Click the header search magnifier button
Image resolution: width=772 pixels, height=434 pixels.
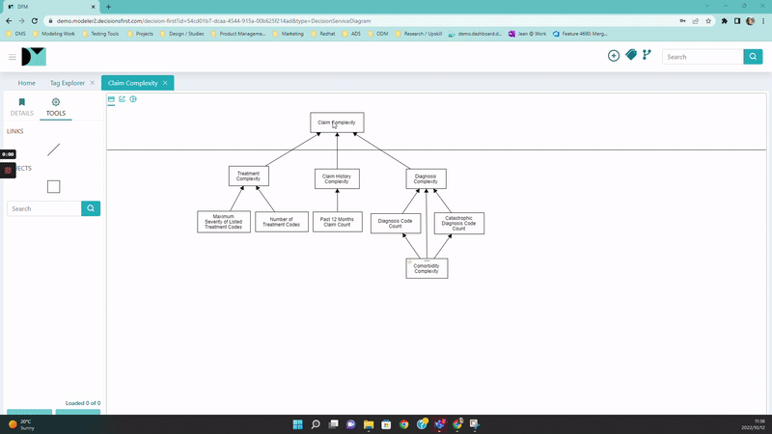tap(753, 57)
